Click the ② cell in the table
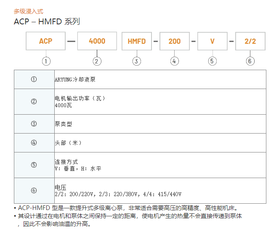The width and height of the screenshot is (279, 231). pyautogui.click(x=34, y=102)
